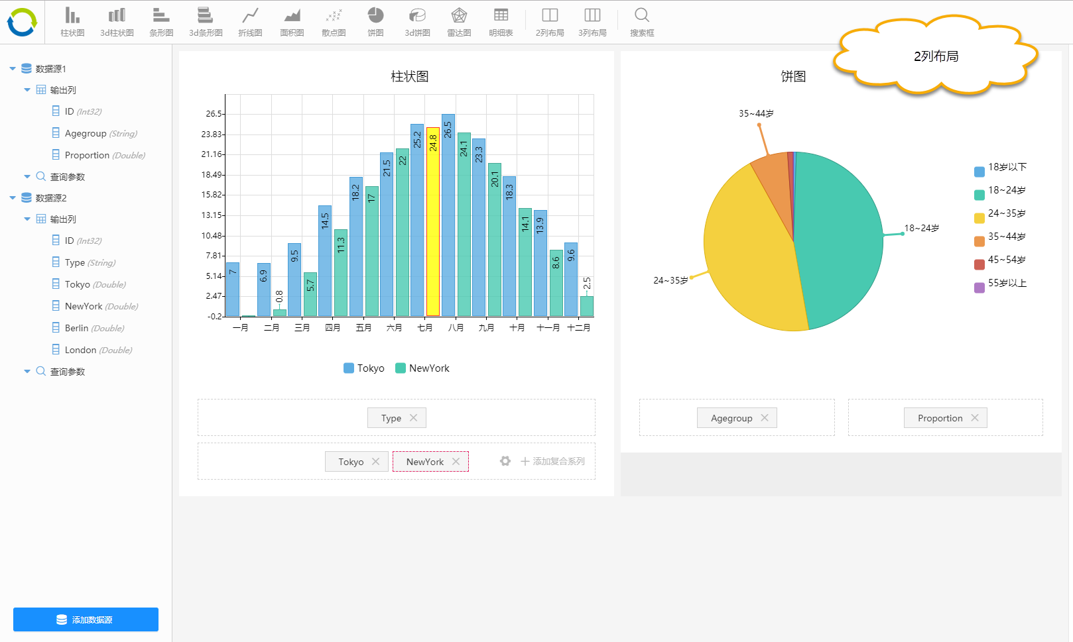Viewport: 1073px width, 642px height.
Task: Collapse 查询参数 under 数据源2
Action: pos(27,371)
